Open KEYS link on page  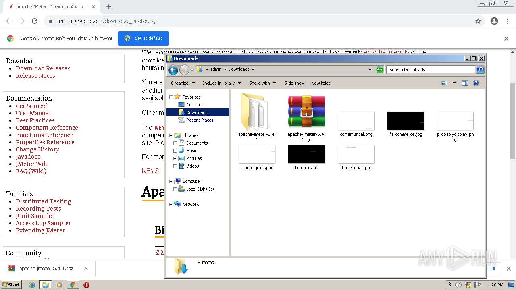click(x=150, y=171)
